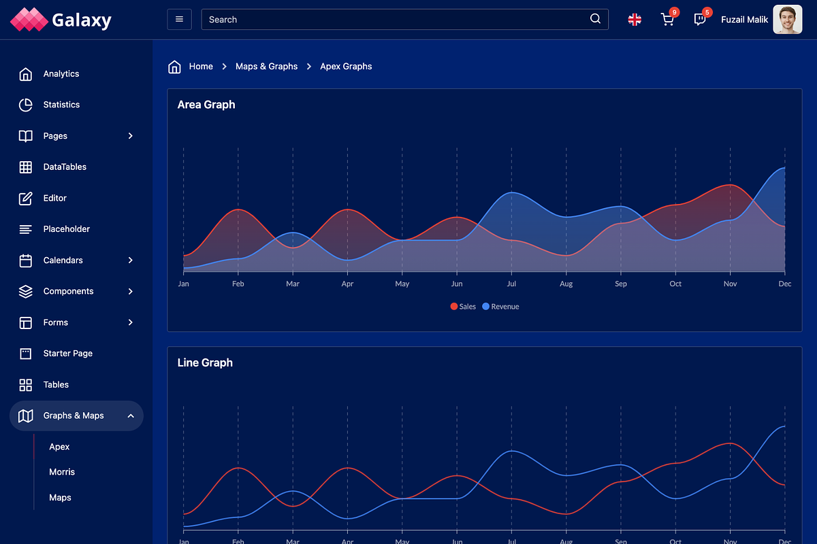Viewport: 817px width, 544px height.
Task: Click the Graphs & Maps map icon
Action: (26, 415)
